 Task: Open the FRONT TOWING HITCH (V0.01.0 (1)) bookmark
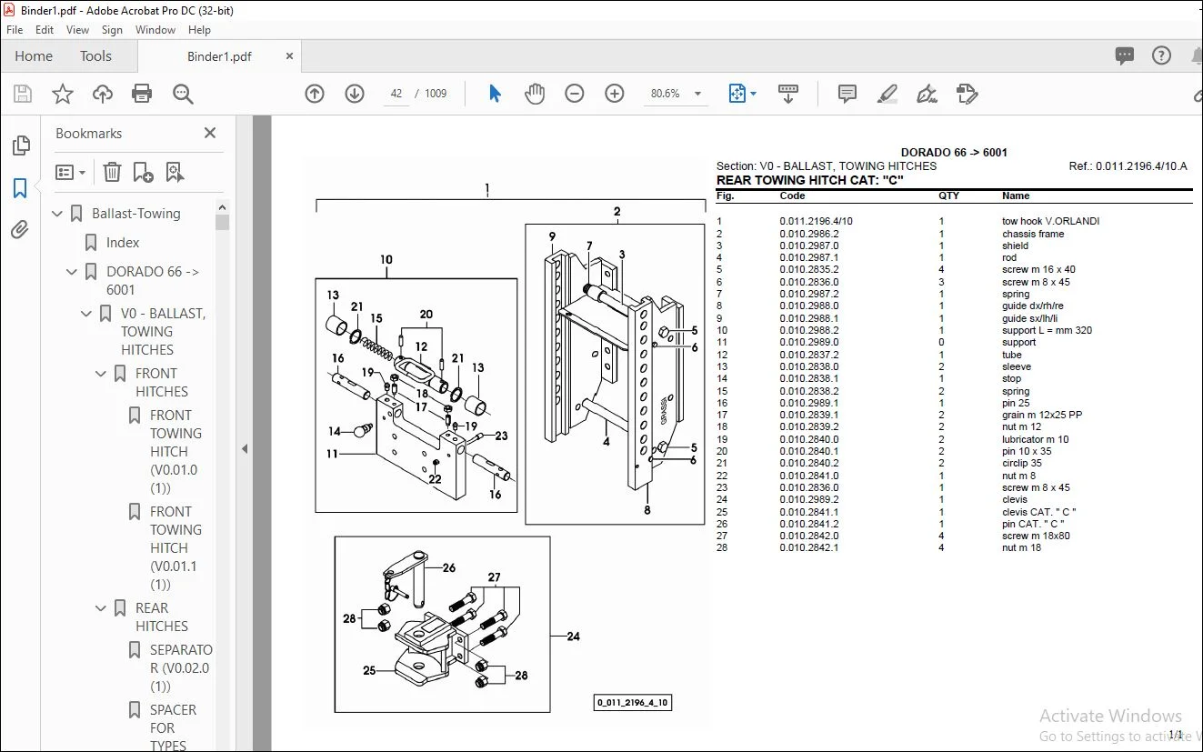coord(175,452)
